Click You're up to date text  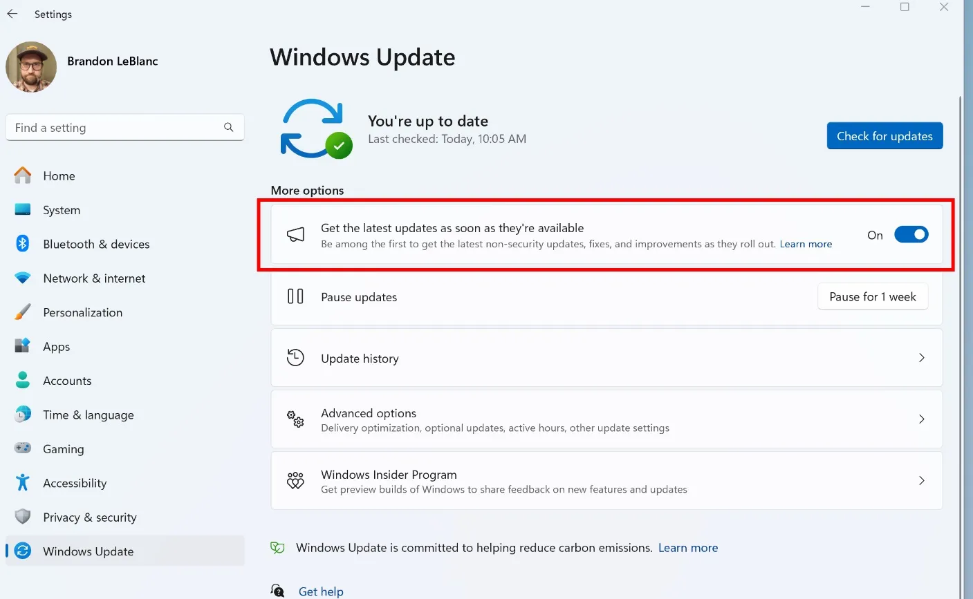pyautogui.click(x=428, y=121)
